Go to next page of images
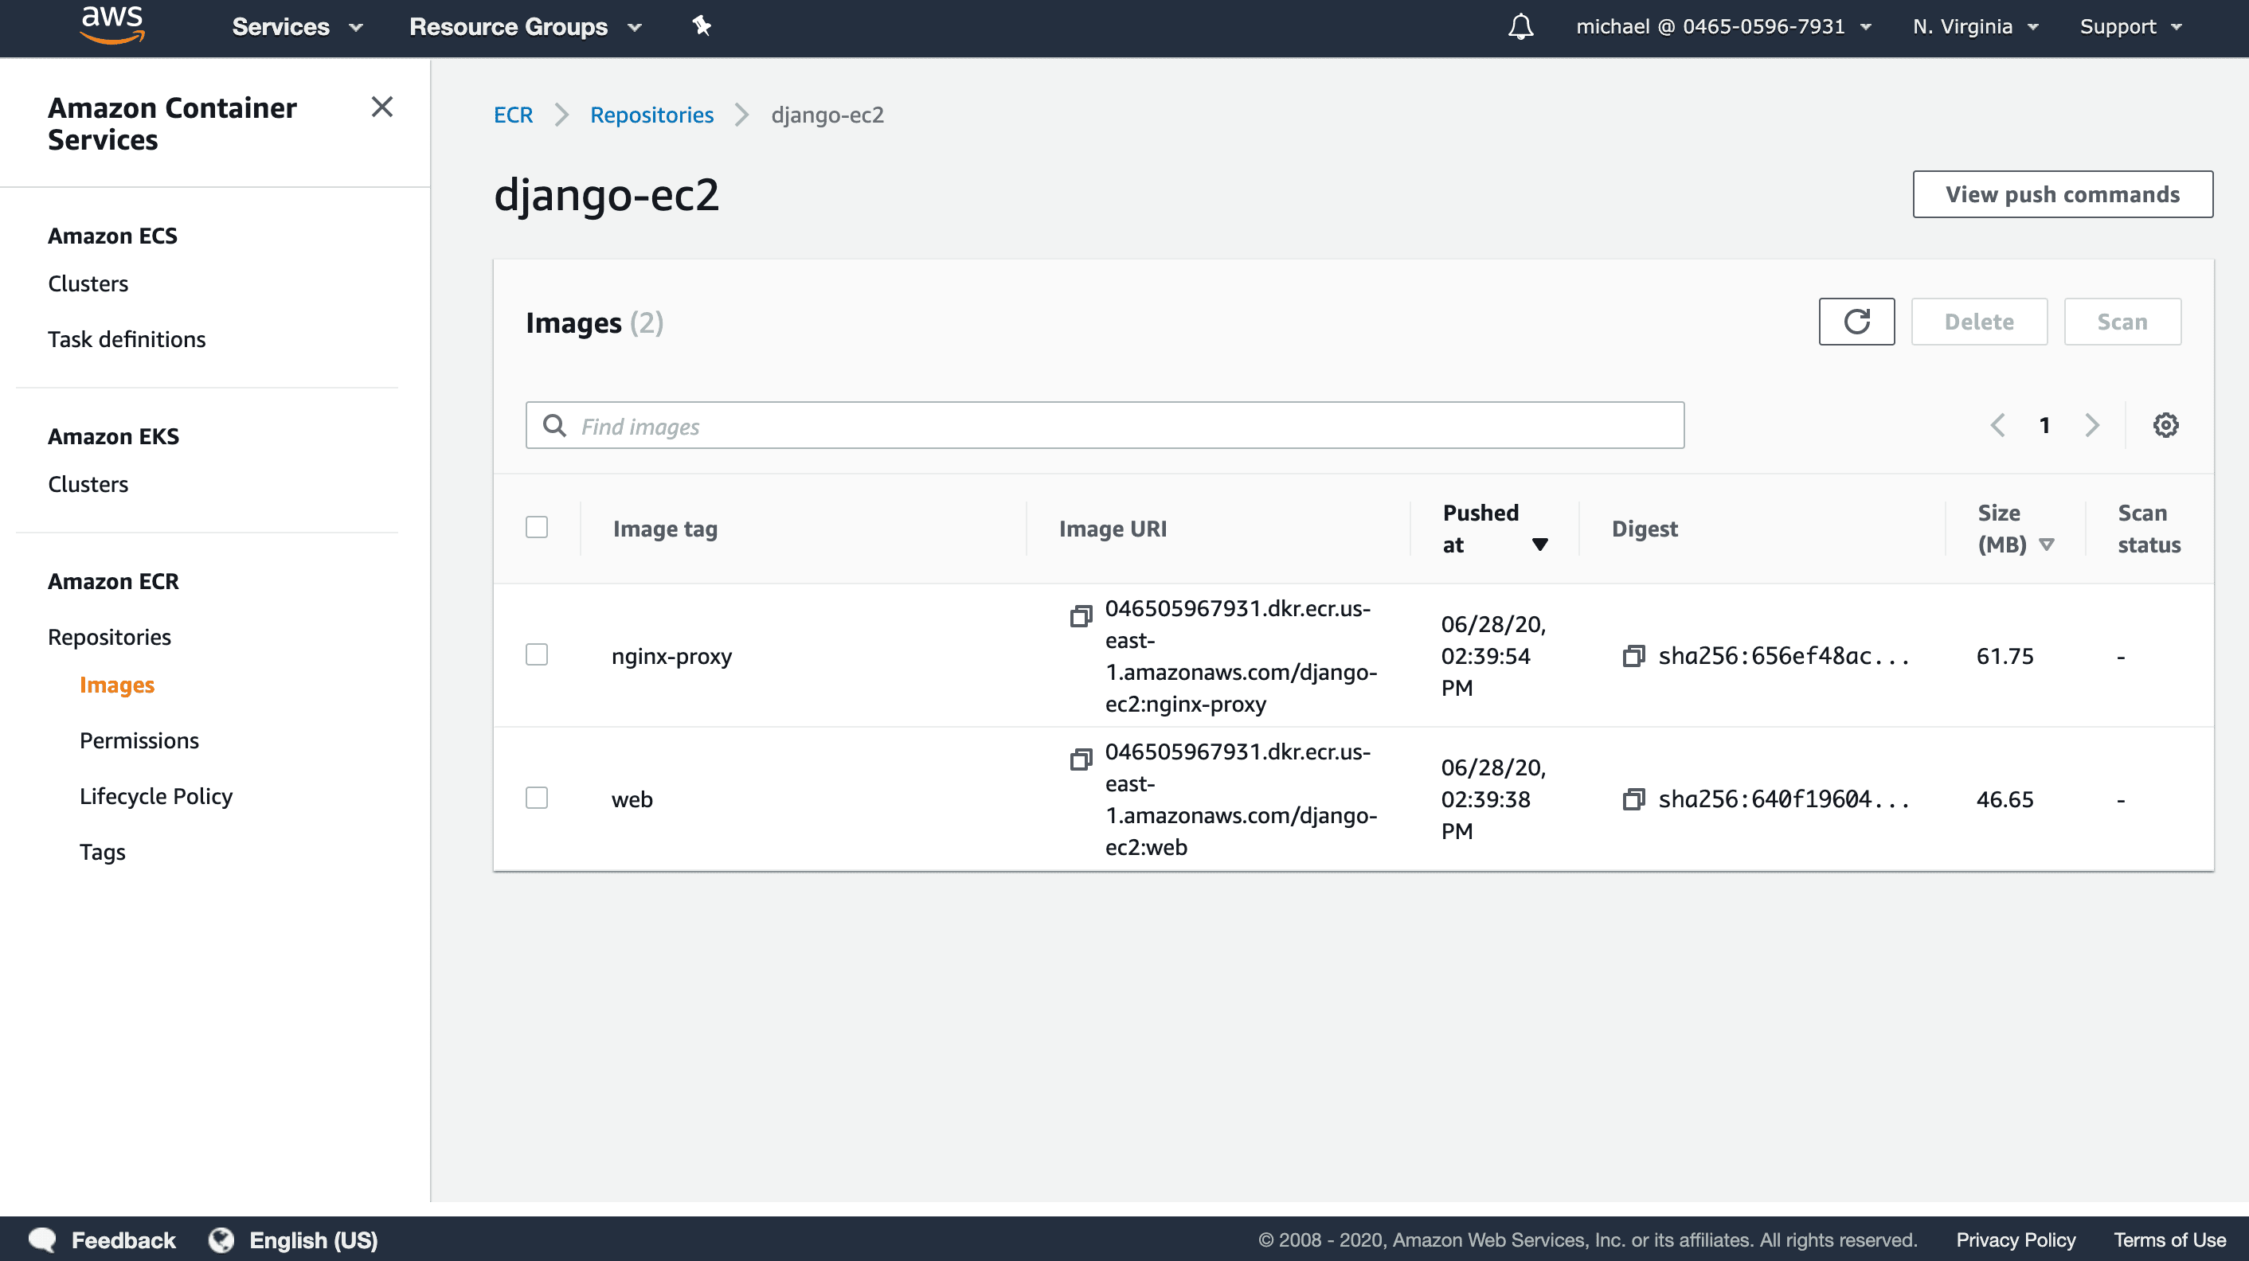Viewport: 2249px width, 1261px height. coord(2092,426)
